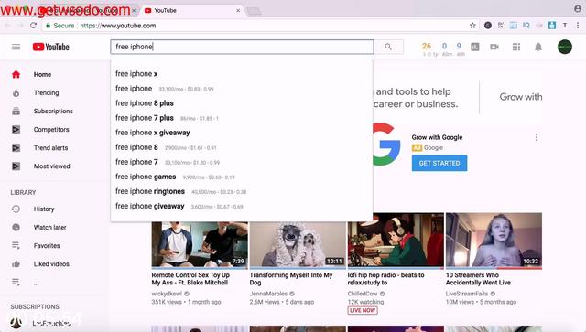The image size is (586, 332).
Task: Click the Liked videos thumbs-up icon
Action: 16,263
